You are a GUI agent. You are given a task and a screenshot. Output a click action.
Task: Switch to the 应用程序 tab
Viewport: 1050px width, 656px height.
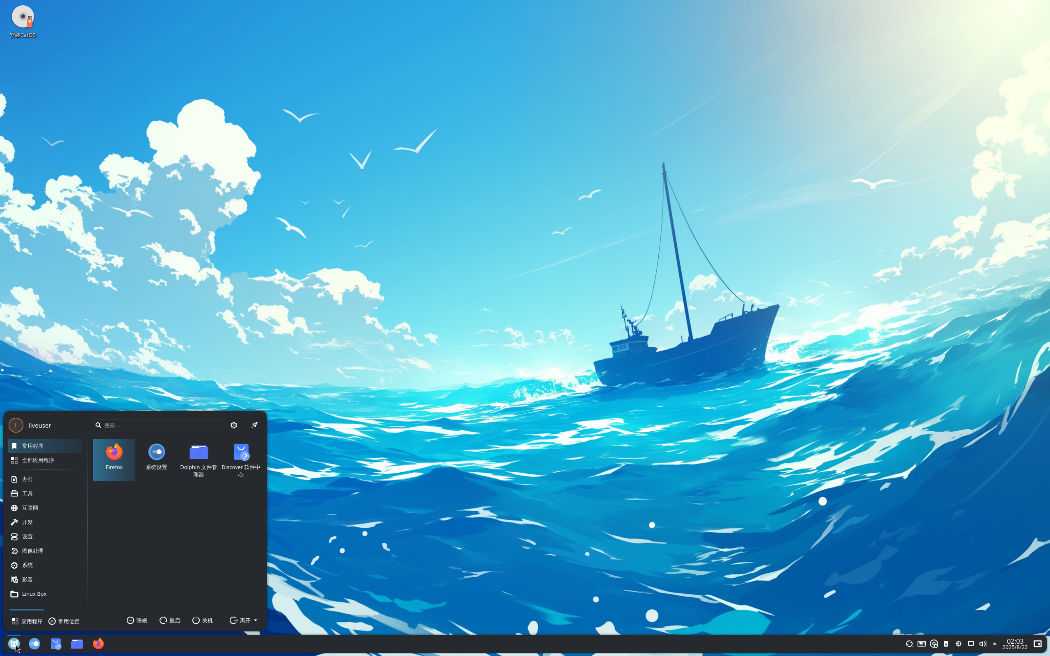pos(27,621)
